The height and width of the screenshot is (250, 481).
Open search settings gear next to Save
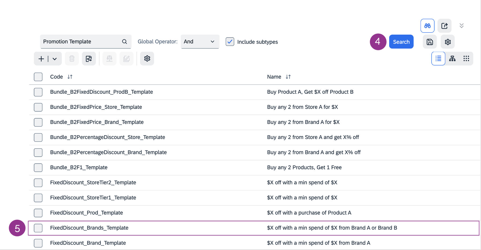pos(447,42)
